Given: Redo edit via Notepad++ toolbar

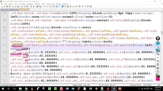Looking at the screenshot, I should [x=34, y=6].
